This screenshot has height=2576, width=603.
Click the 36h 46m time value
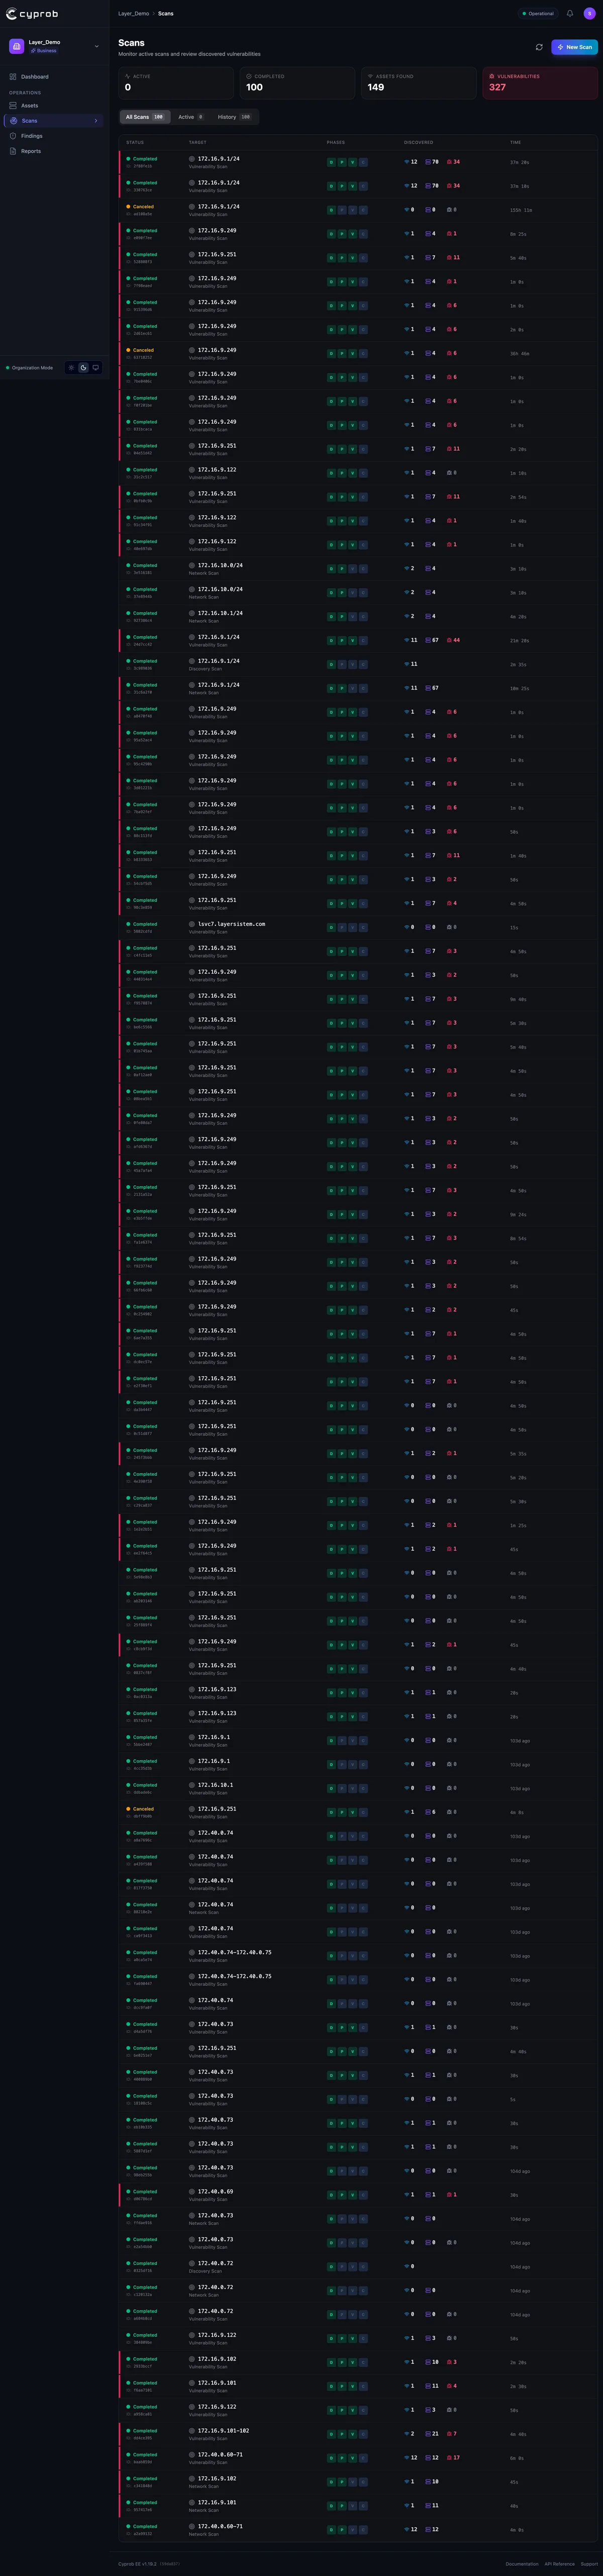pos(520,353)
